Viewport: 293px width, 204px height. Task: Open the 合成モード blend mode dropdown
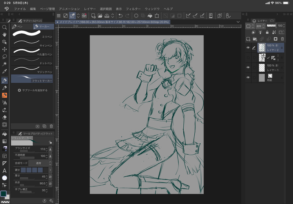click(x=39, y=163)
